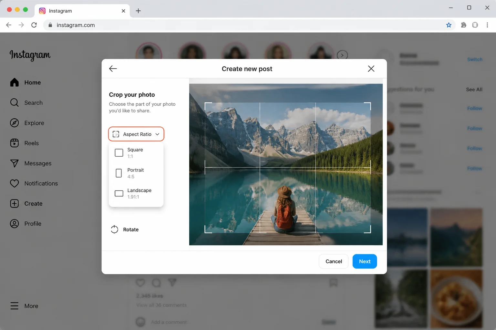Select Landscape 1.91:1 aspect ratio
Image resolution: width=496 pixels, height=330 pixels.
[x=136, y=193]
